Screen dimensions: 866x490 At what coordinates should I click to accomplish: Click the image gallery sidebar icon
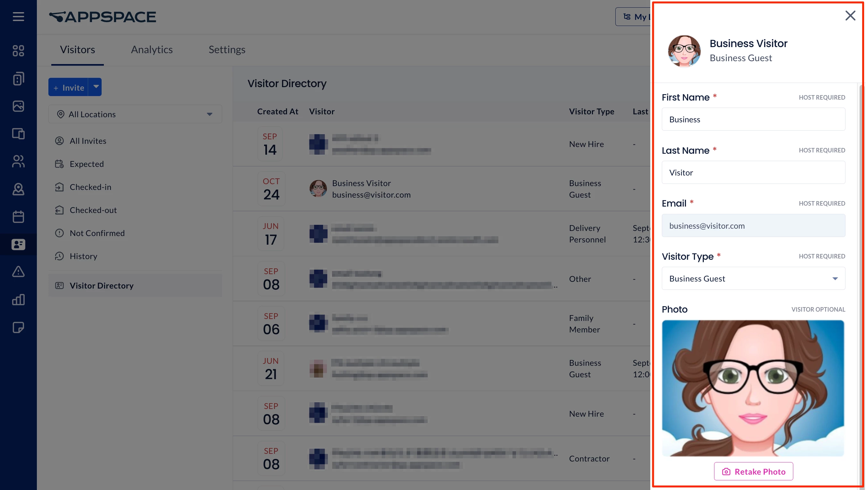[x=18, y=106]
